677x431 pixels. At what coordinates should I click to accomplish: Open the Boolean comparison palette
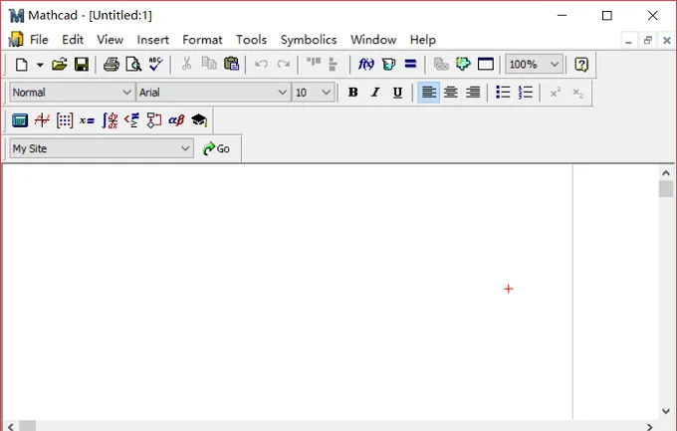[x=131, y=120]
